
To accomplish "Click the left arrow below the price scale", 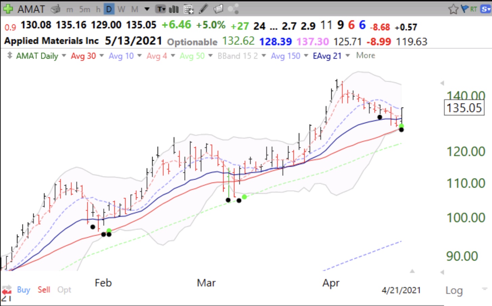I will coord(442,272).
